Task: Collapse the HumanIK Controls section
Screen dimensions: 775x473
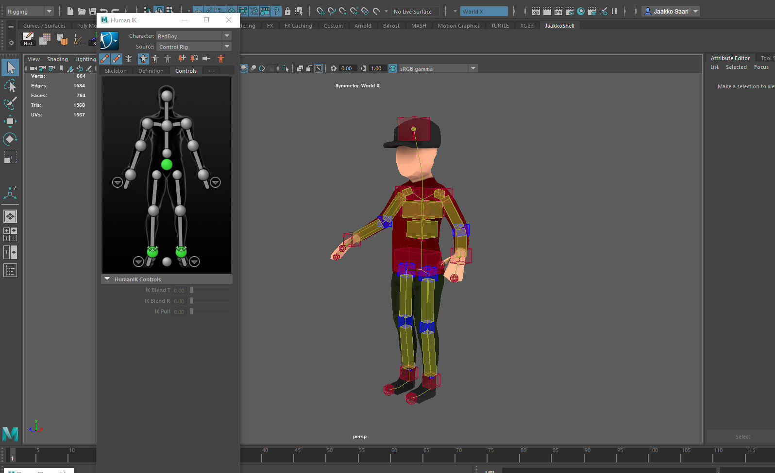Action: point(107,279)
